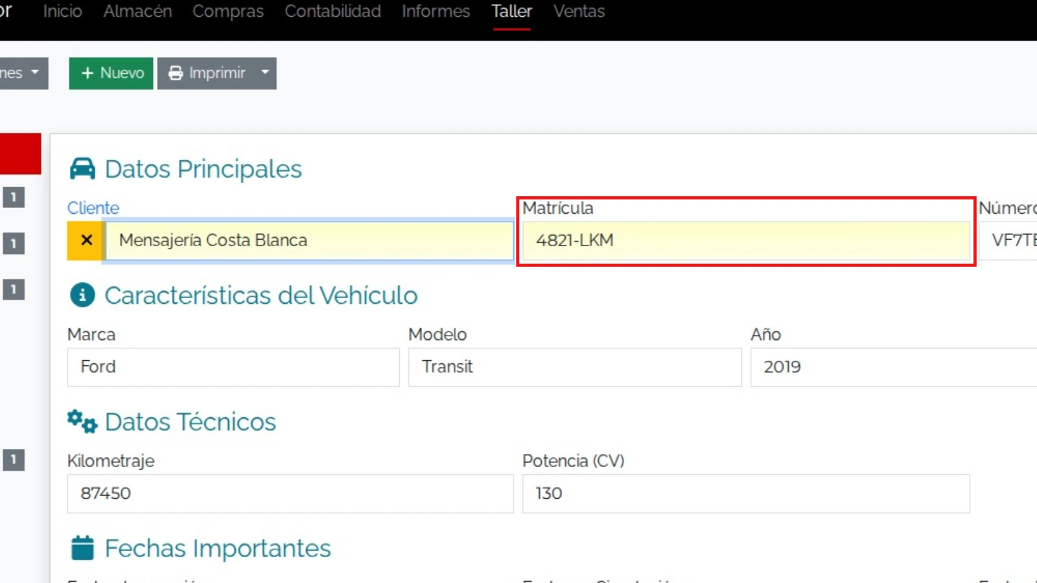The image size is (1037, 583).
Task: Click the Año field showing 2019
Action: [894, 367]
